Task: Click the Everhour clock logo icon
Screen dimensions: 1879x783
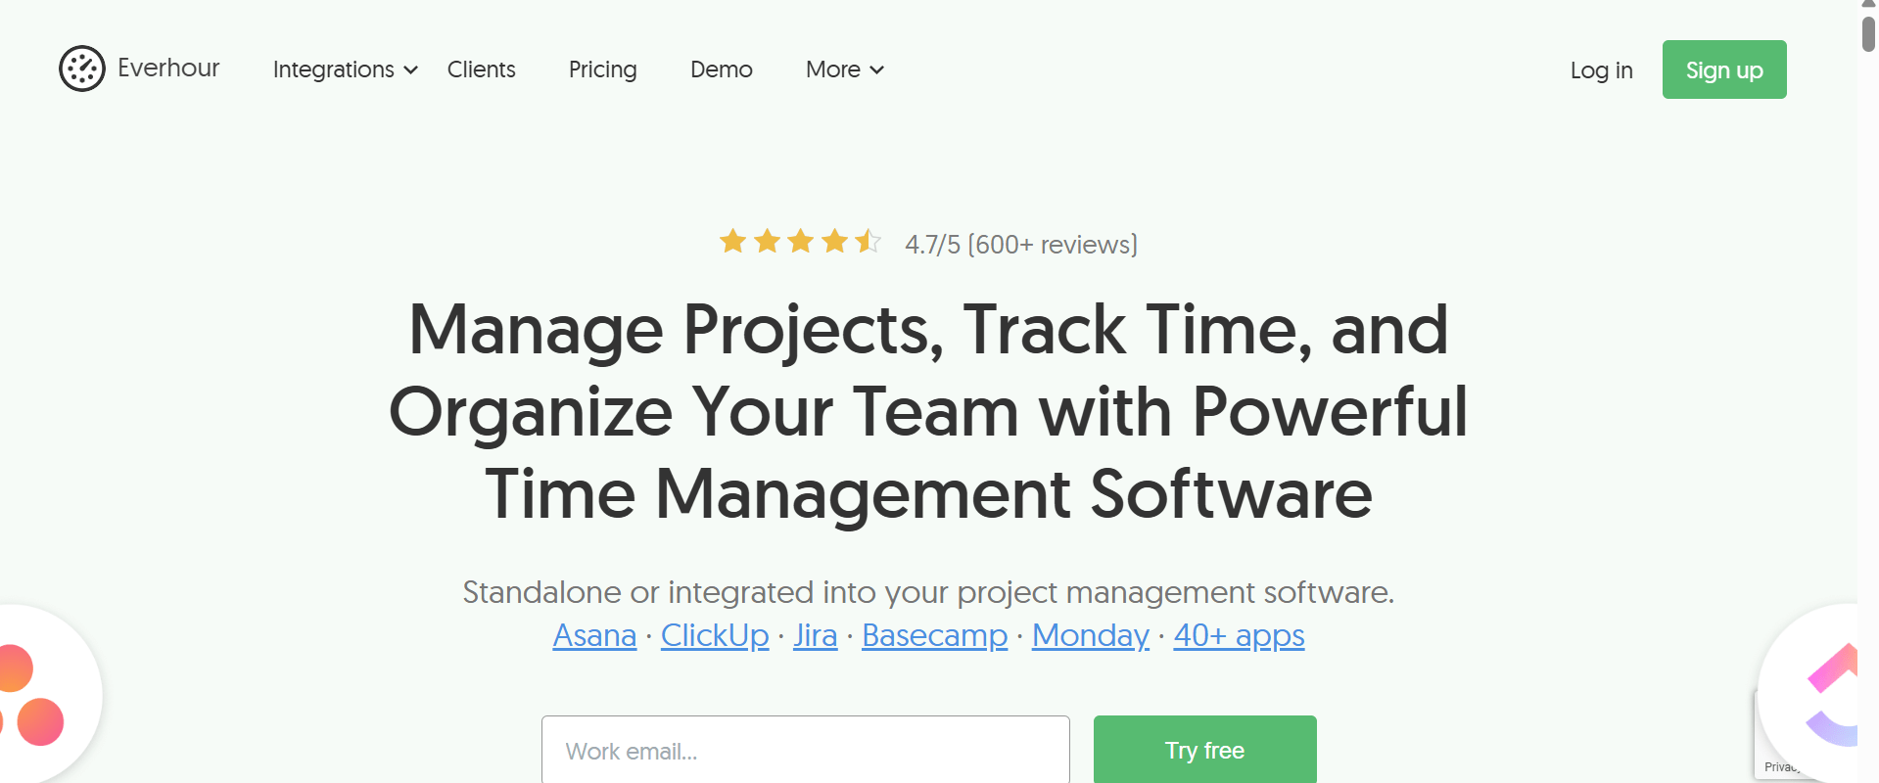Action: point(82,69)
